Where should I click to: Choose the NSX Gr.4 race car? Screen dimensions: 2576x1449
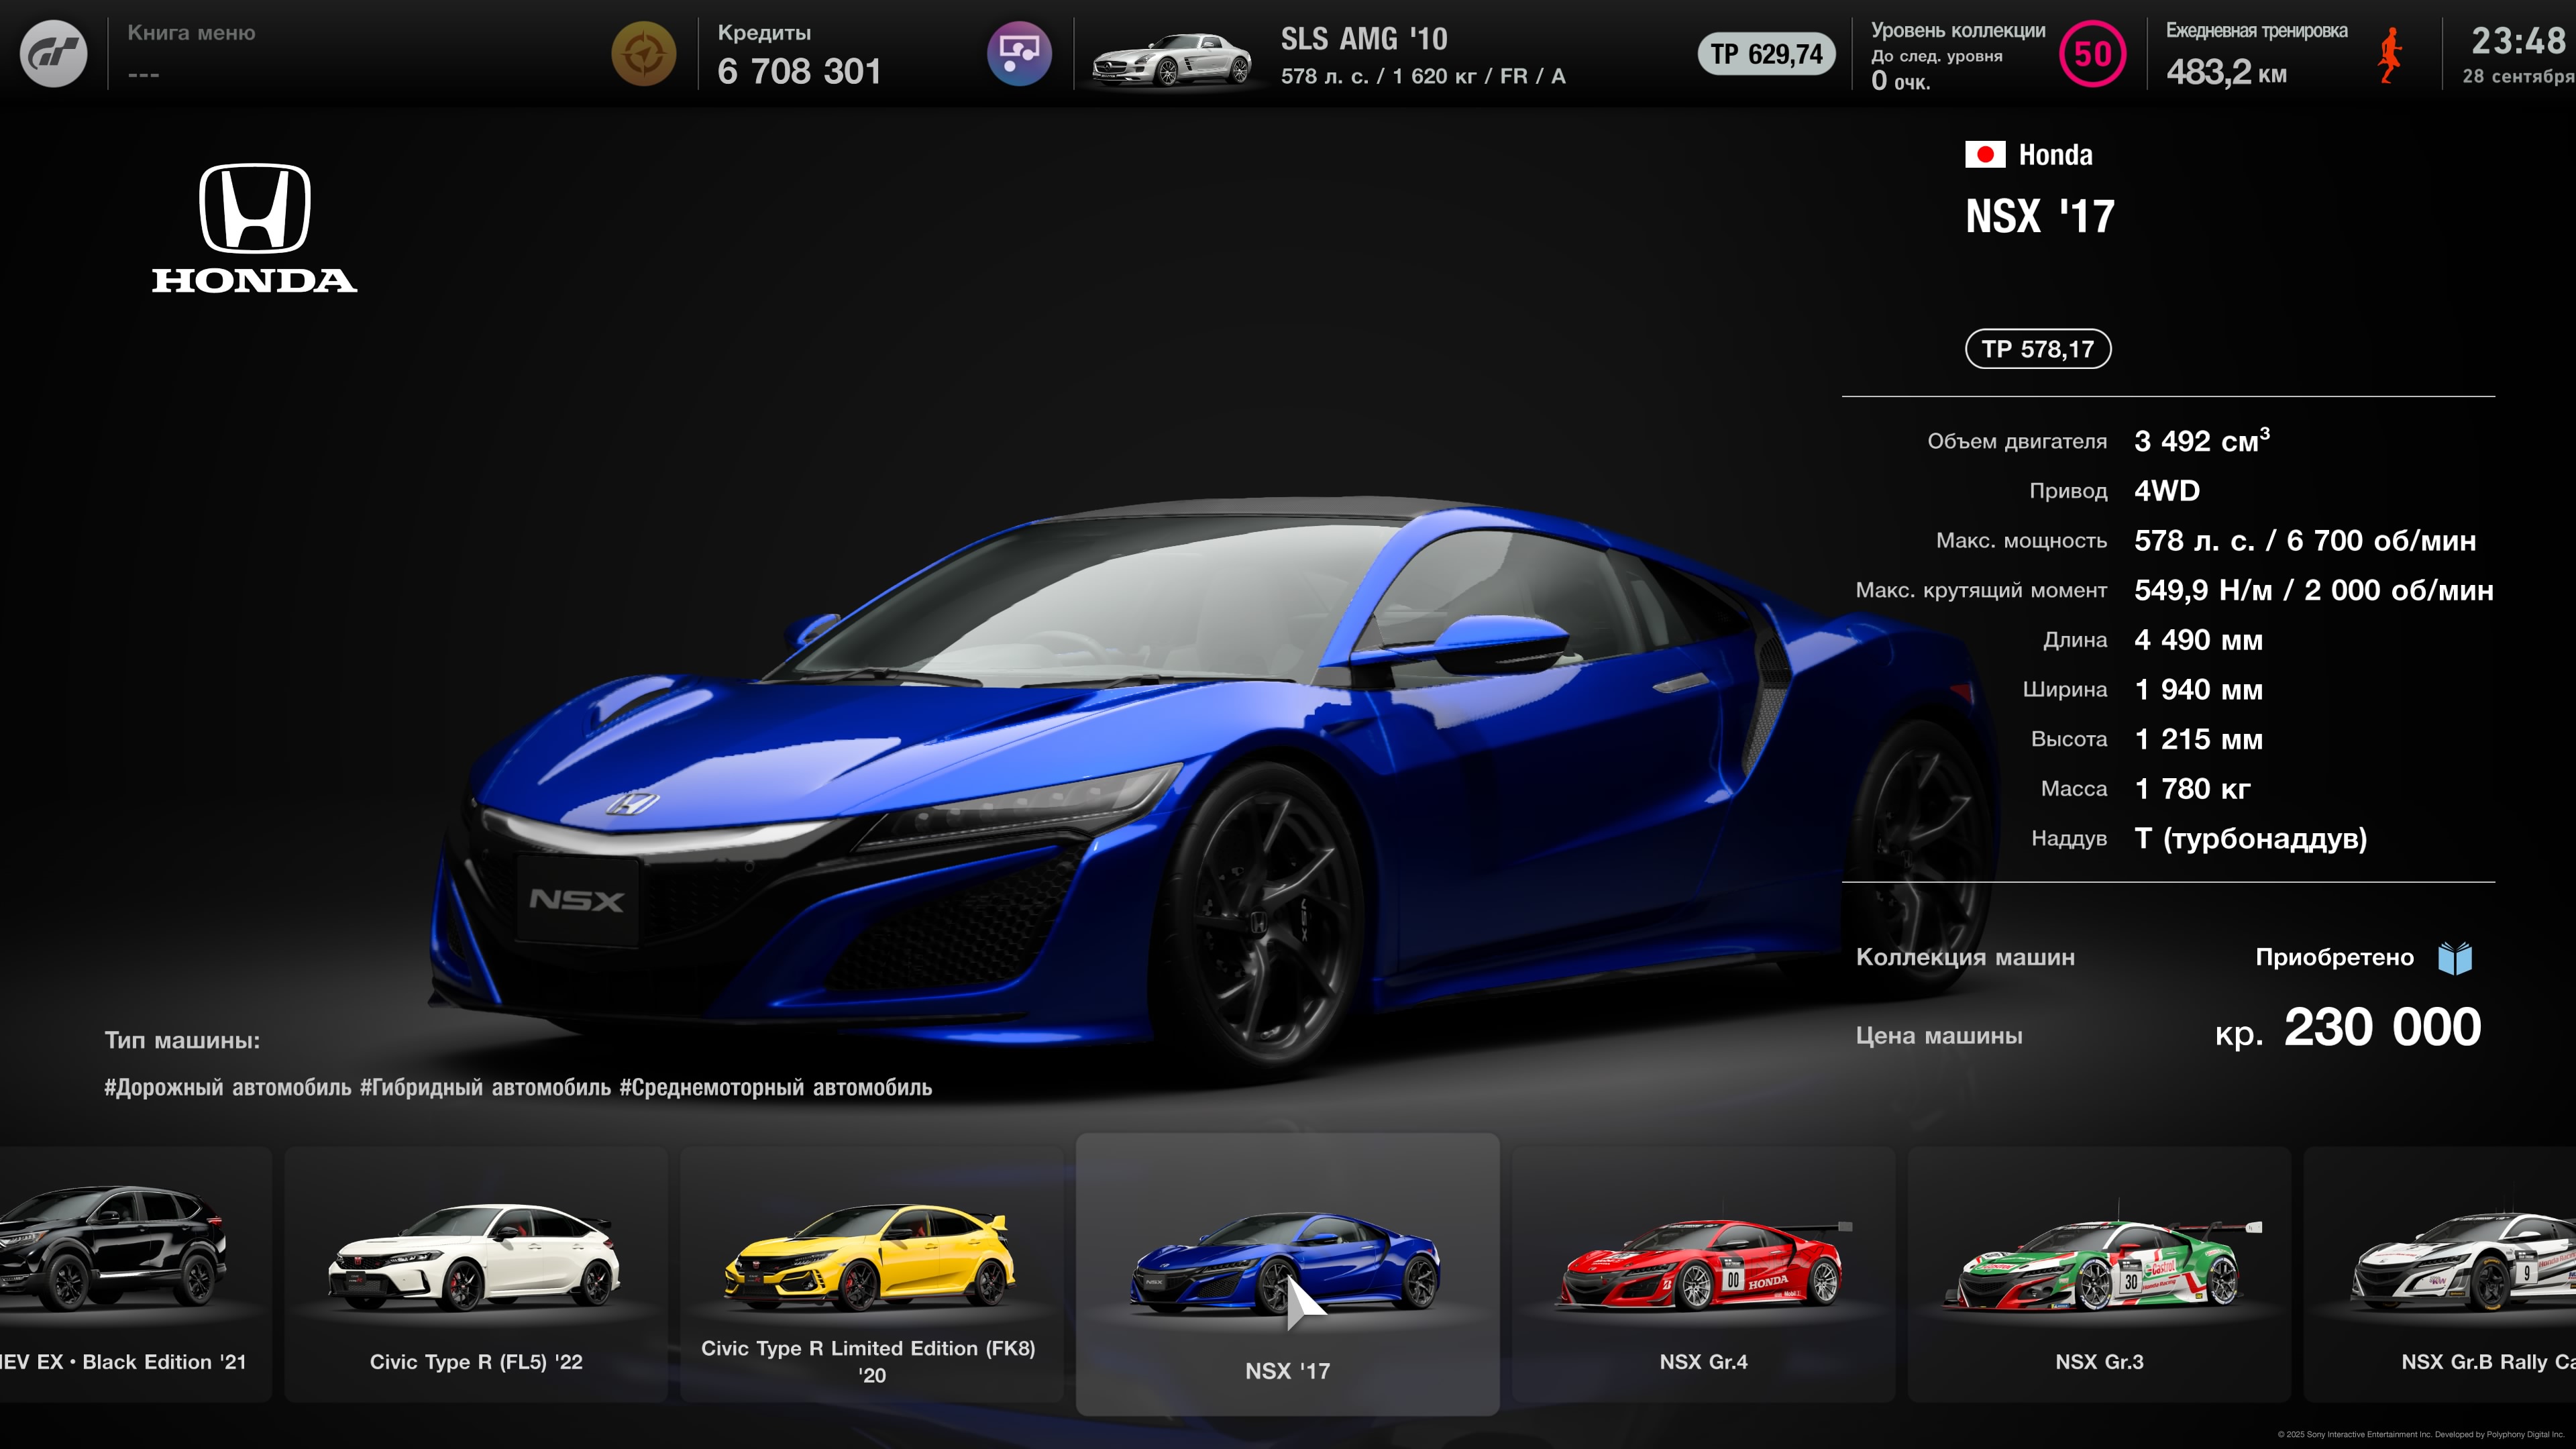click(1703, 1274)
